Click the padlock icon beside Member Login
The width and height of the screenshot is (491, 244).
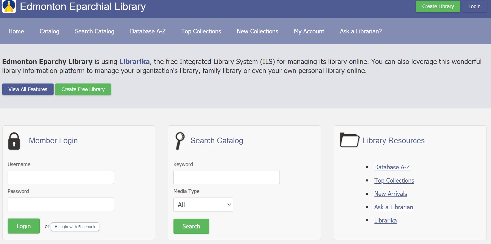point(14,141)
